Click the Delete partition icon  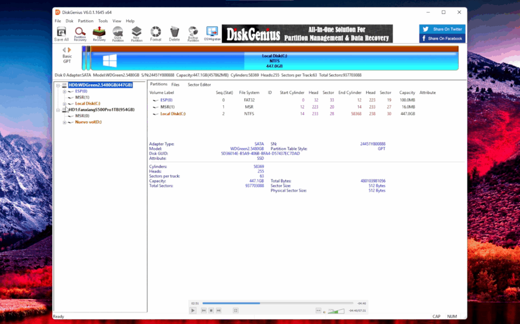(175, 34)
